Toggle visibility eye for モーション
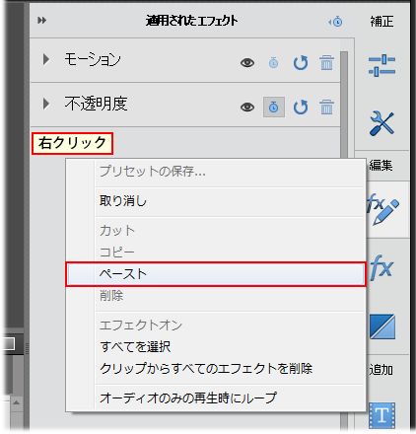The width and height of the screenshot is (416, 434). [247, 63]
